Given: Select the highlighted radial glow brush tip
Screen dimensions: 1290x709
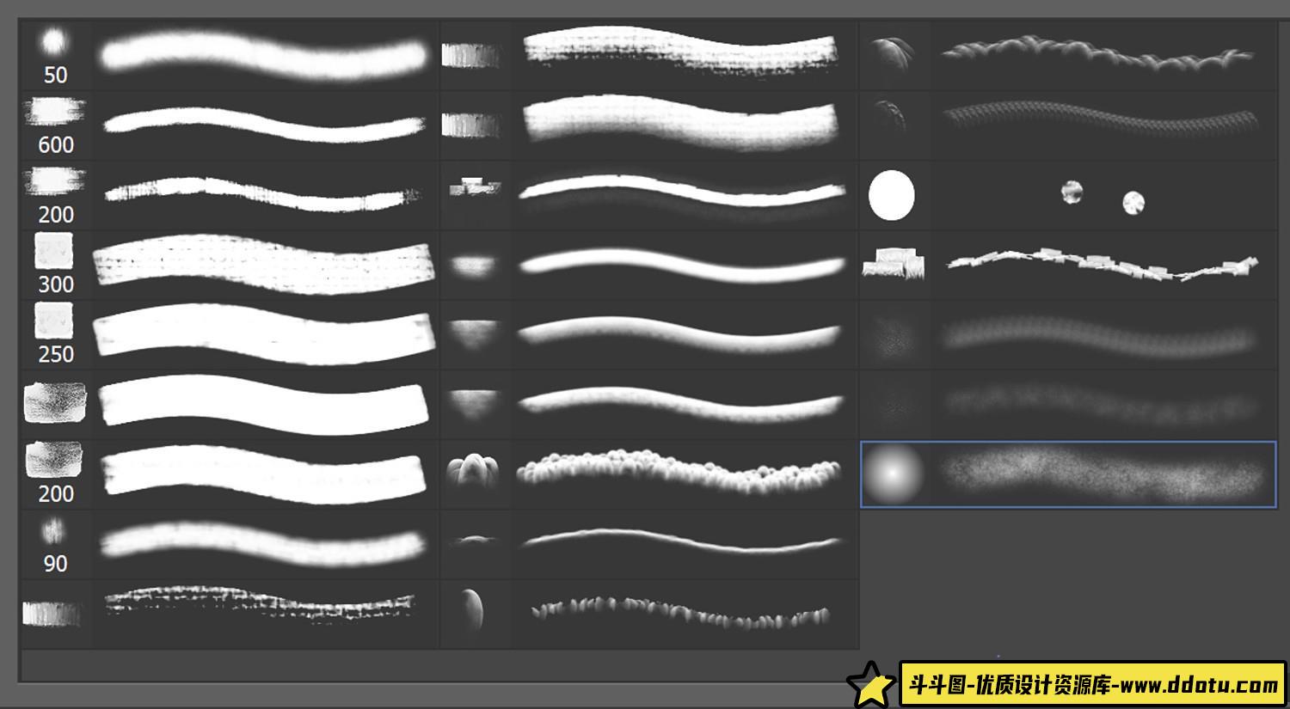Looking at the screenshot, I should (894, 474).
